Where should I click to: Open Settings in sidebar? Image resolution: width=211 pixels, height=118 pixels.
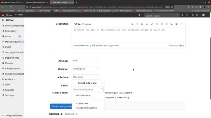pos(8,95)
